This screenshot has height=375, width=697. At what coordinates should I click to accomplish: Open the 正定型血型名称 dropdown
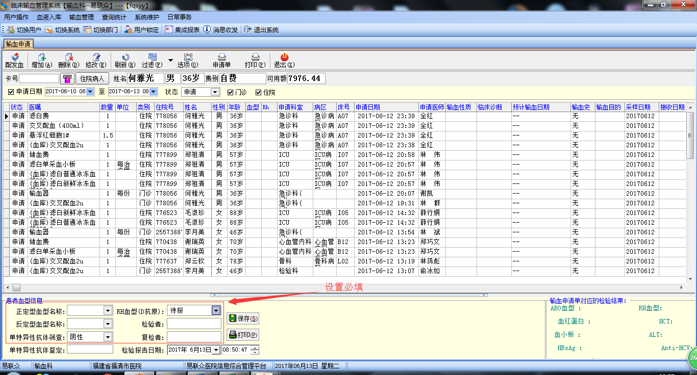[x=107, y=310]
